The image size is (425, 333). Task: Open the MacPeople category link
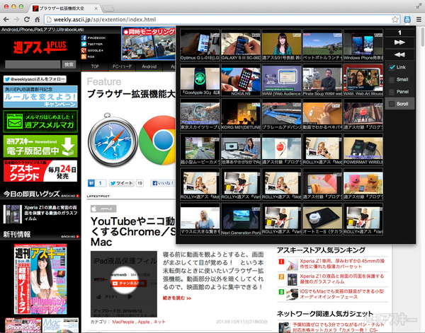click(x=123, y=322)
